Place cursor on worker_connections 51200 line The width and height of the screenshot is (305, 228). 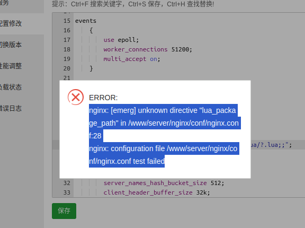pos(148,49)
